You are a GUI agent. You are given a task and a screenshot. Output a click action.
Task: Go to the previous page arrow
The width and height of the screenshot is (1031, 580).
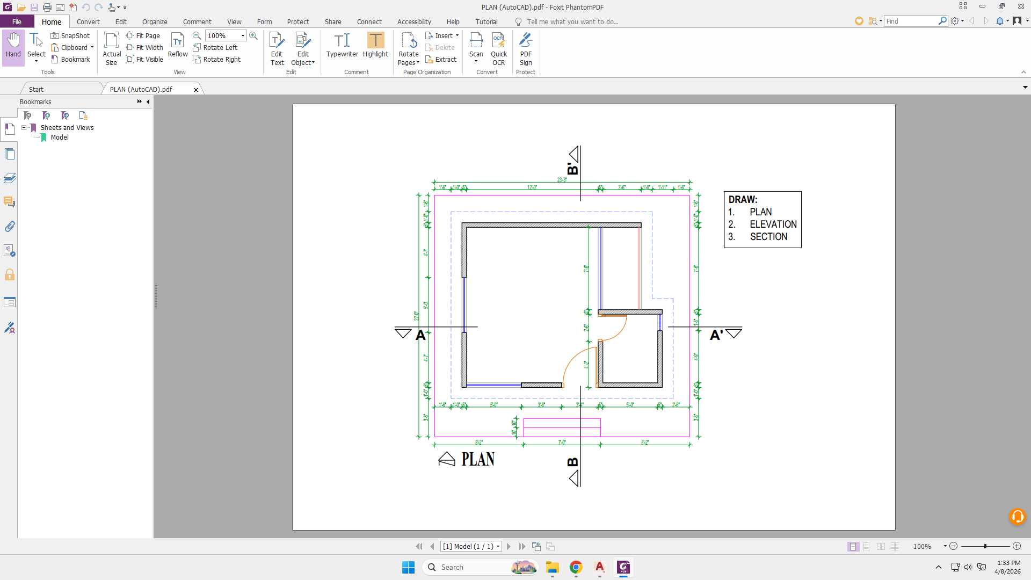pyautogui.click(x=432, y=547)
